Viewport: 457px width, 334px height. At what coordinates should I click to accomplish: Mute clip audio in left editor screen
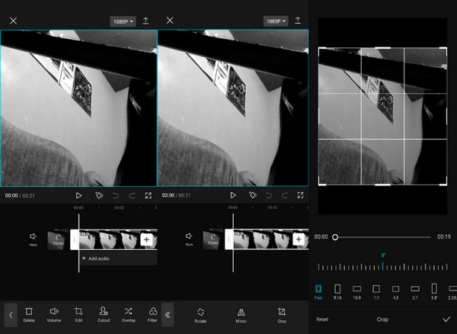point(34,239)
